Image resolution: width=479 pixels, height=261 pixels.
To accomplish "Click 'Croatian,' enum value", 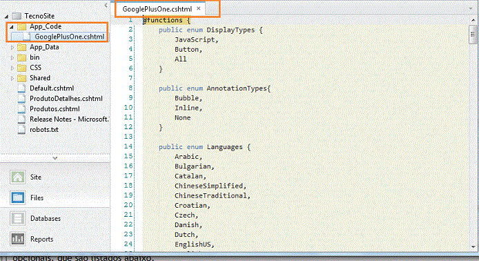I will click(x=193, y=205).
